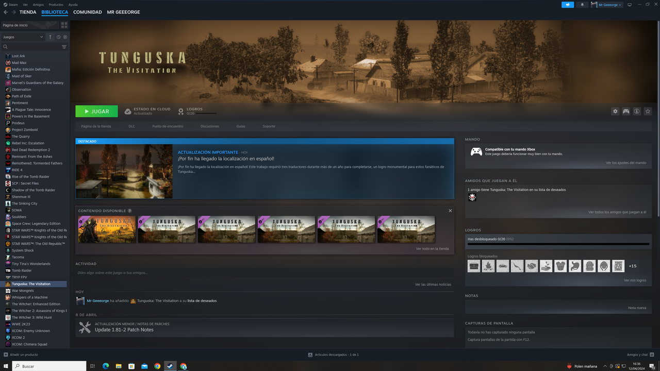Toggle sort by recent activity clock icon
Viewport: 660px width, 371px height.
click(59, 37)
